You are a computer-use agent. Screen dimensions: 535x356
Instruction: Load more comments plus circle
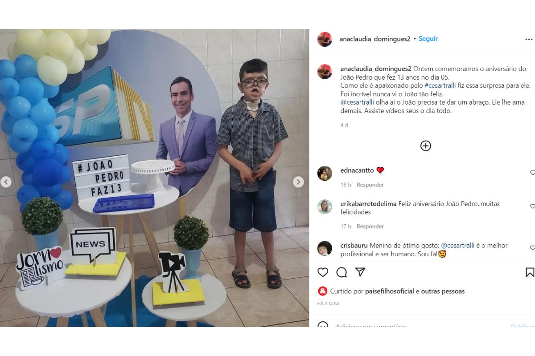(426, 146)
